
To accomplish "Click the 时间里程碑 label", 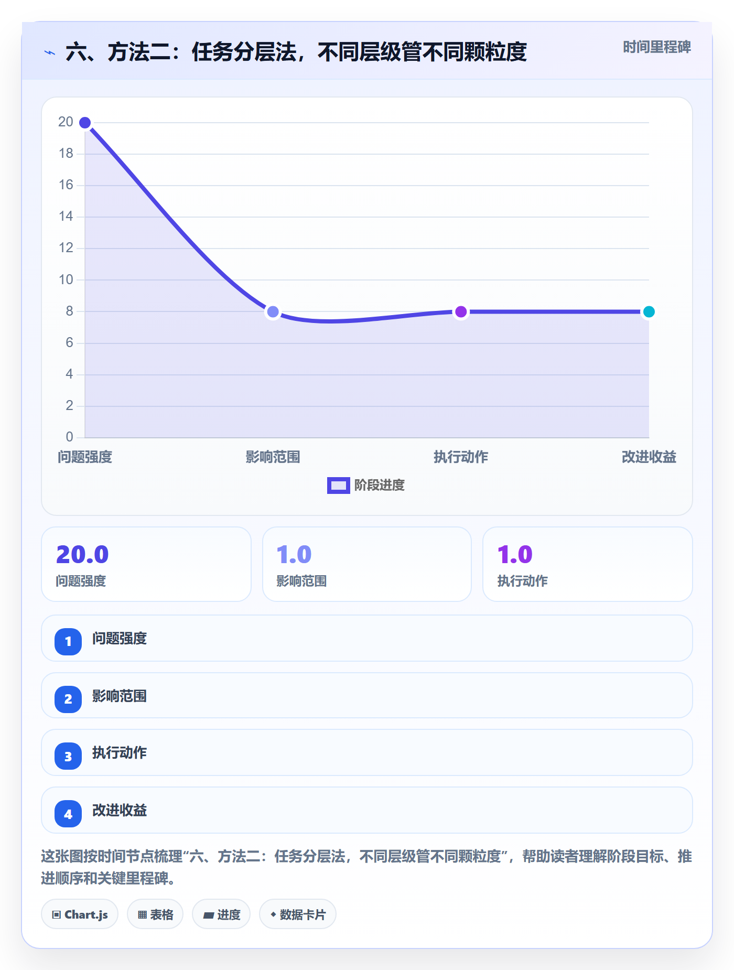I will [656, 47].
